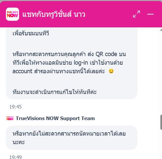The image size is (162, 159).
Task: Click the 19:45 message timestamp
Action: tap(15, 107)
